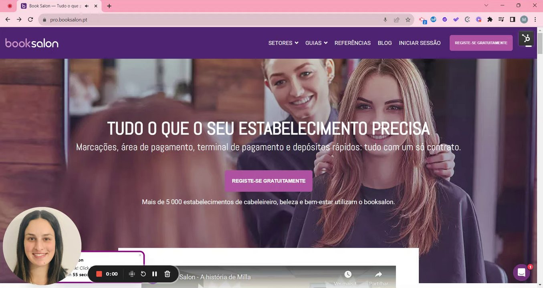Bookmark this page with star icon

click(x=408, y=20)
